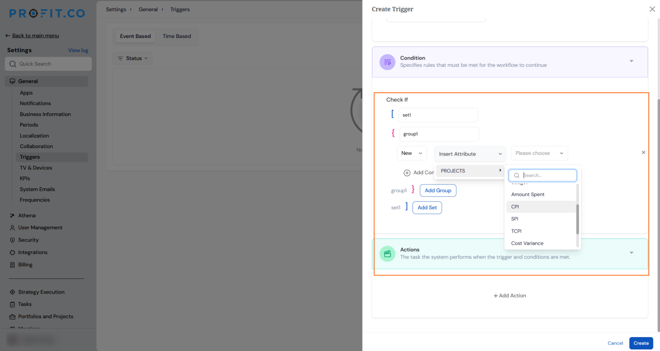Click the Quick Search magnifier icon
Image resolution: width=660 pixels, height=351 pixels.
13,64
